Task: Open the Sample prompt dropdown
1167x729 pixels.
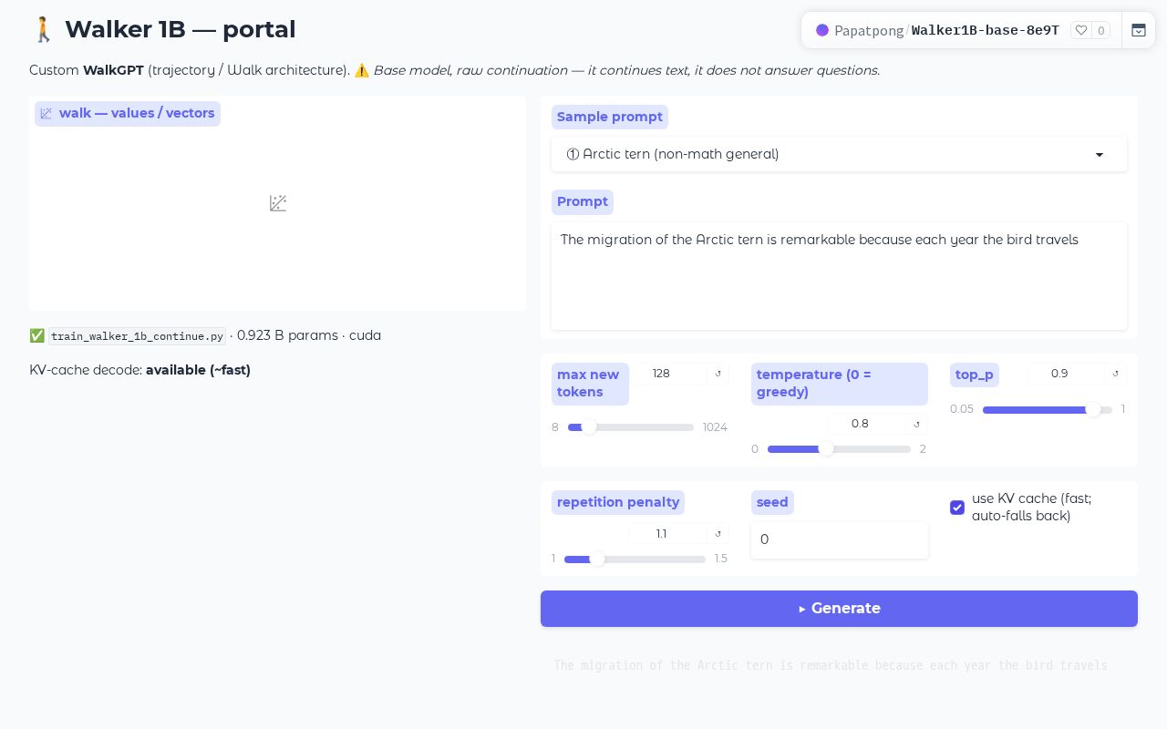Action: 839,154
